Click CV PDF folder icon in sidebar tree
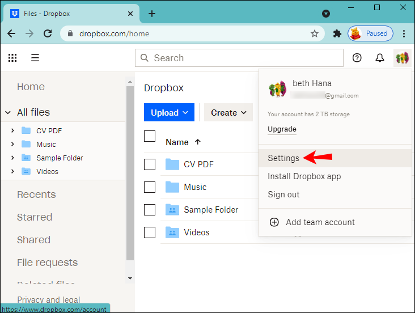The height and width of the screenshot is (313, 415). point(26,130)
